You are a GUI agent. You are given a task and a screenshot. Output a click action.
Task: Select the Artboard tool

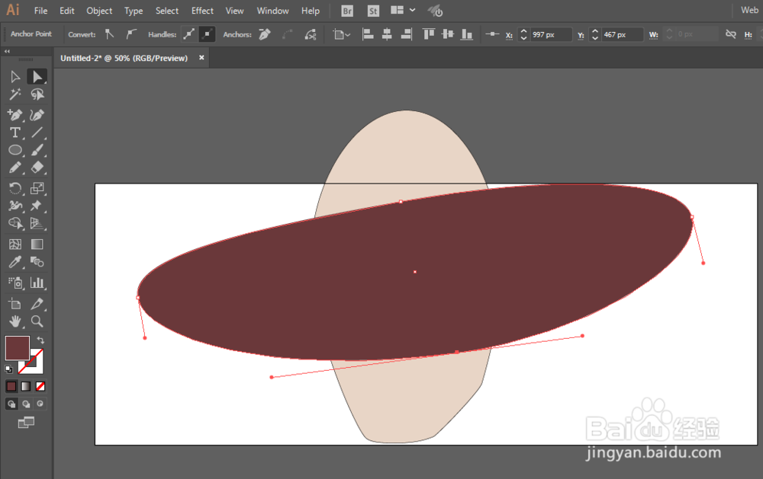[x=15, y=304]
